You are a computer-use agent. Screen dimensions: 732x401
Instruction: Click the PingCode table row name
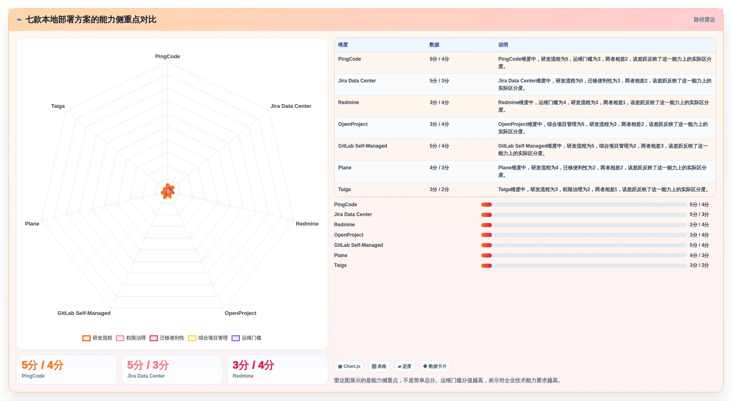pos(350,59)
